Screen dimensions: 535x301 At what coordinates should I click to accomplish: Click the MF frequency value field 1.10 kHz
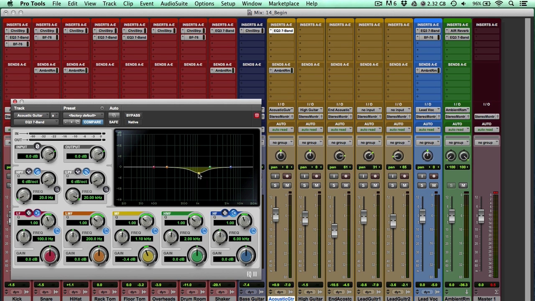[143, 239]
